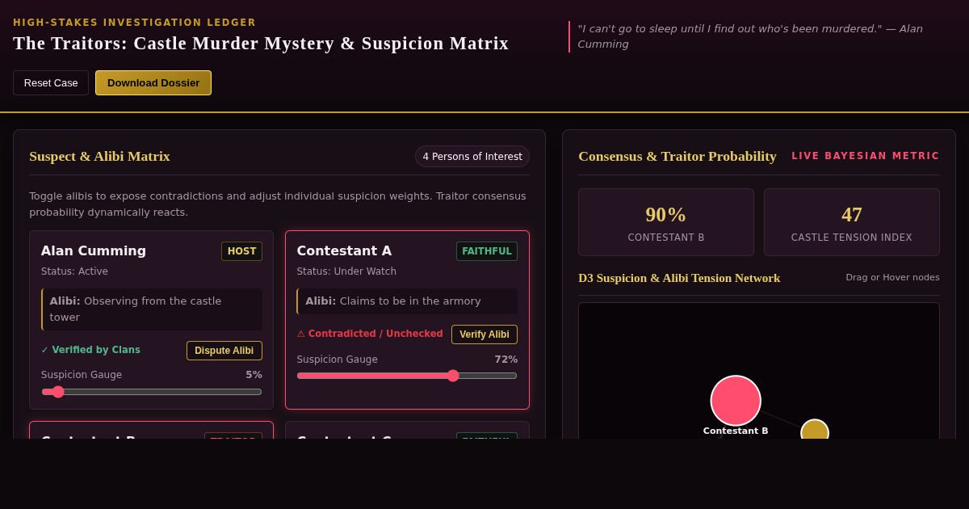Select the gold node in the network
The image size is (969, 509).
[x=815, y=430]
